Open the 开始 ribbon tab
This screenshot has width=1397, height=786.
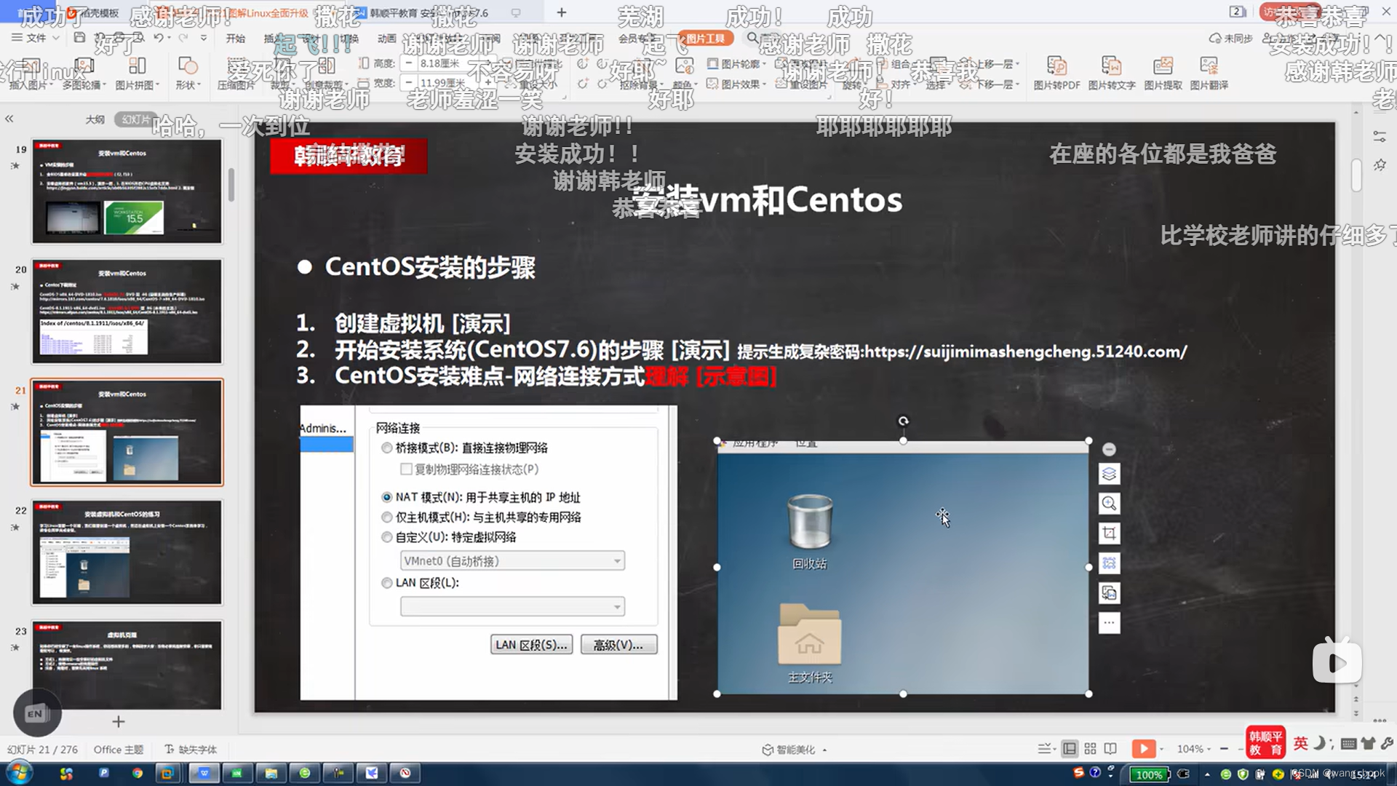pyautogui.click(x=235, y=38)
